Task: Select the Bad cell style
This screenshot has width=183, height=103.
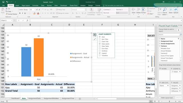Action: click(x=122, y=13)
